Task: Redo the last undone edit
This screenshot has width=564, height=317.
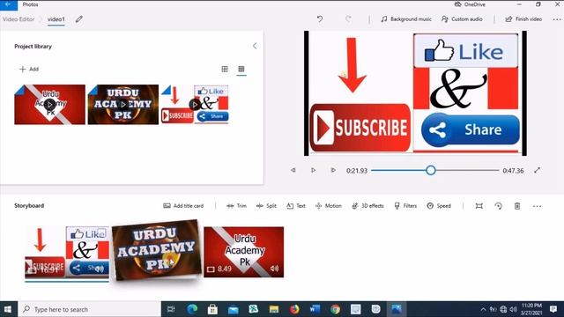Action: pyautogui.click(x=348, y=19)
